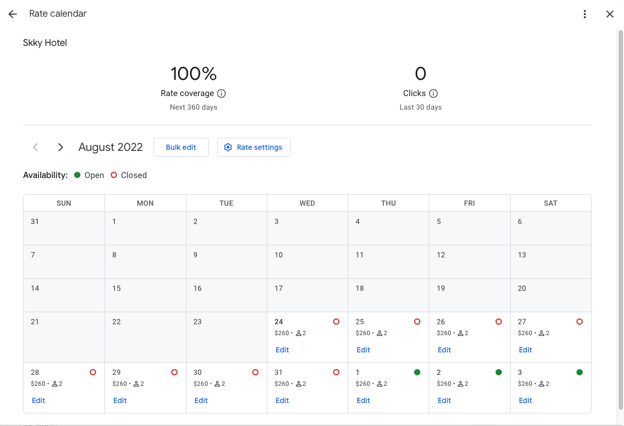Toggle availability status circle on August 31

coord(336,372)
